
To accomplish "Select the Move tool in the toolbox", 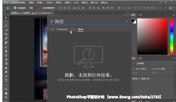I will (6, 17).
